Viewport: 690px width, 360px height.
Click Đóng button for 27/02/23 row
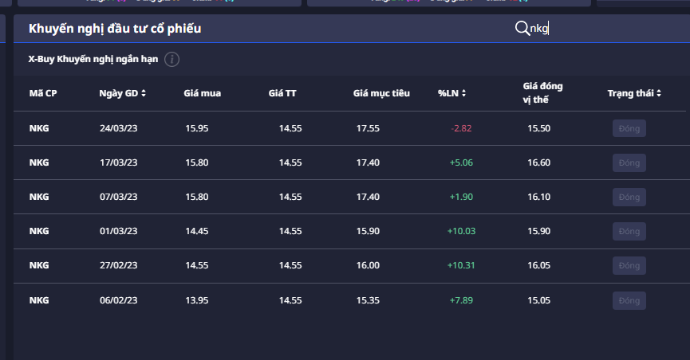[629, 265]
